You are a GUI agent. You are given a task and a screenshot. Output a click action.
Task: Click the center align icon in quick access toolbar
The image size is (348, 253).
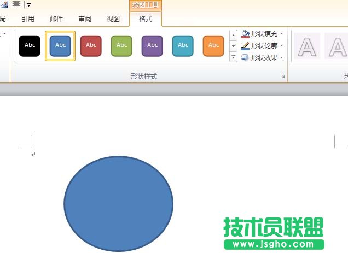click(x=16, y=4)
